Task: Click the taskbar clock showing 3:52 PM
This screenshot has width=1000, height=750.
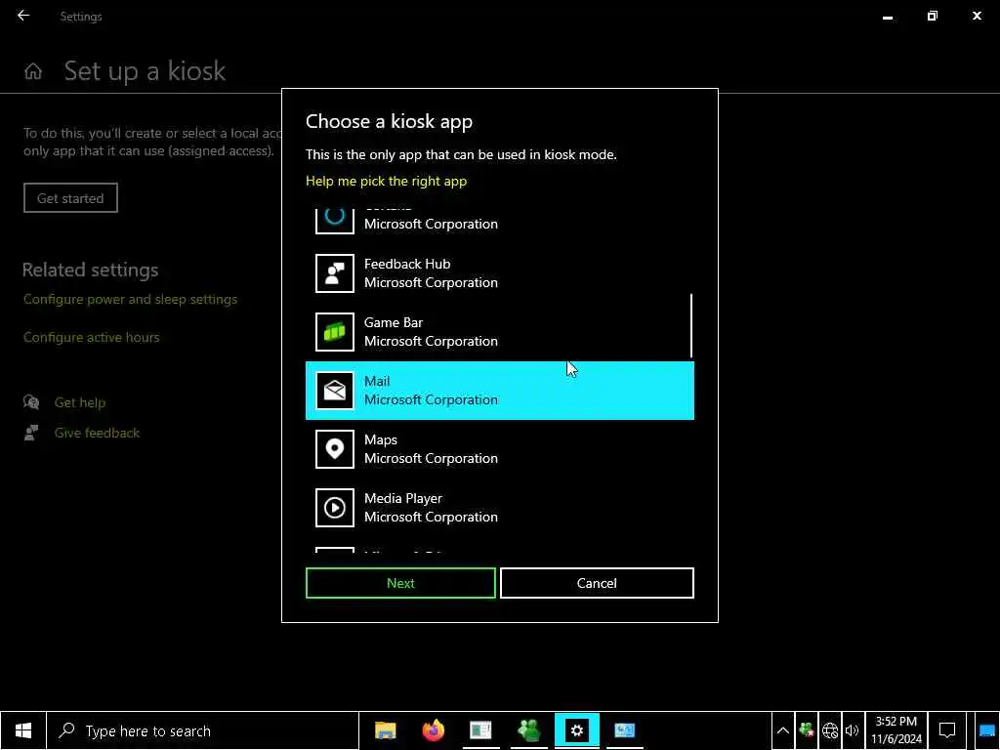Action: tap(896, 730)
